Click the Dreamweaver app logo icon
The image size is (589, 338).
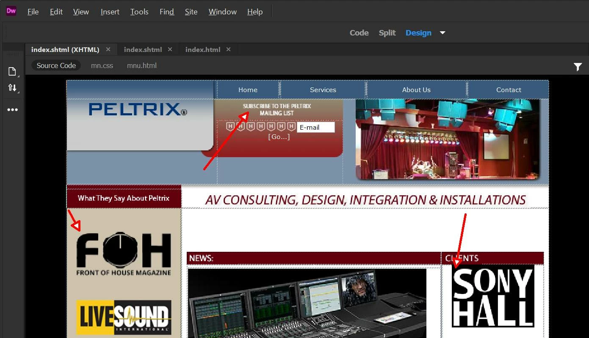pyautogui.click(x=11, y=11)
